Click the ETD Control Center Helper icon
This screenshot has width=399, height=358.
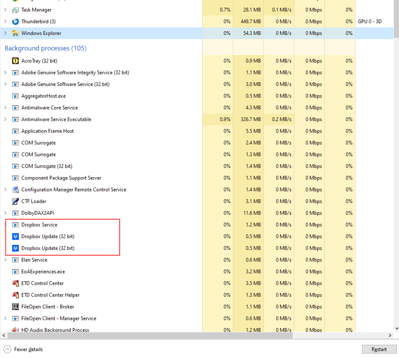click(x=15, y=295)
